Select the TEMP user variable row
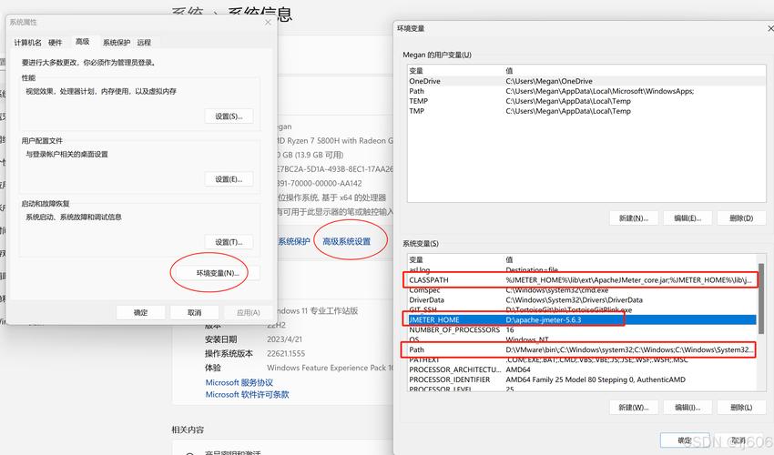 click(587, 101)
